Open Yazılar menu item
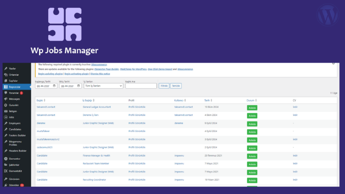Viewport: 345px width, 194px height. pos(12,69)
